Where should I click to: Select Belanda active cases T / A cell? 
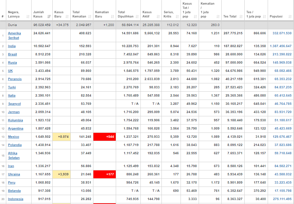click(x=156, y=191)
